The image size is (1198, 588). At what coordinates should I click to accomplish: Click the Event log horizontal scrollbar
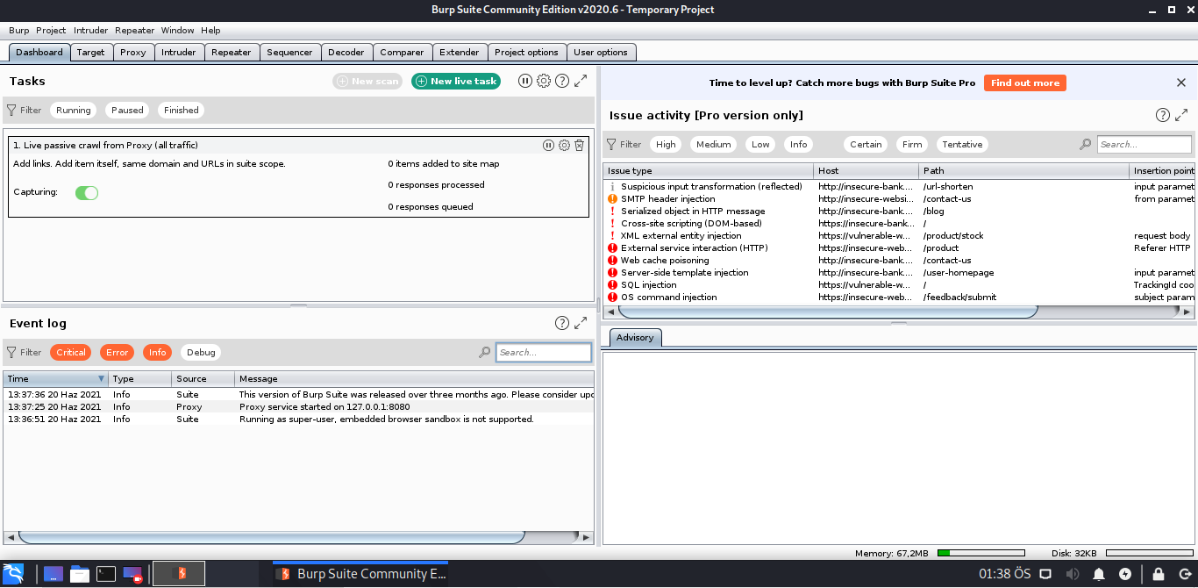pyautogui.click(x=272, y=537)
